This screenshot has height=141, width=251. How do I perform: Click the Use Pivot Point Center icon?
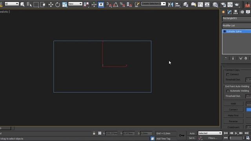pyautogui.click(x=86, y=4)
